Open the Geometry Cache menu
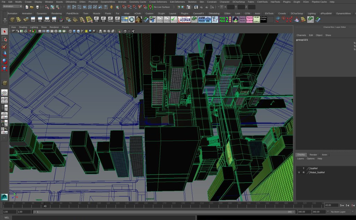 pyautogui.click(x=138, y=2)
